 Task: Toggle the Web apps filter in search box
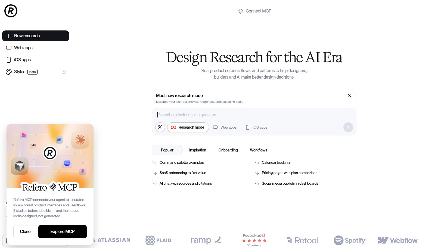225,127
